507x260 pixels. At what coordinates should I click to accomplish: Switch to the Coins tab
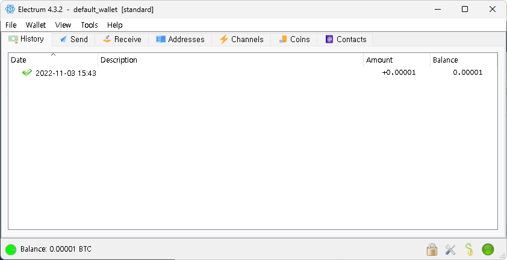click(x=294, y=40)
